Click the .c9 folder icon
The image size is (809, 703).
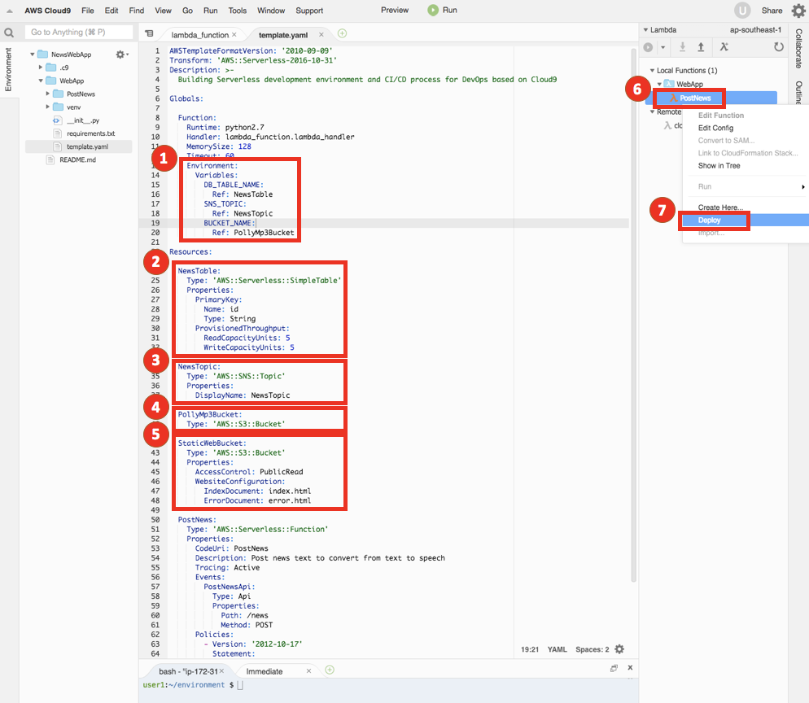tap(50, 68)
